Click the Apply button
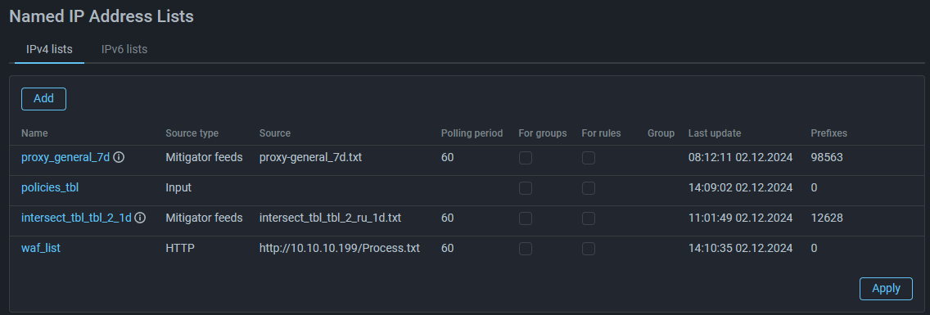The image size is (930, 315). click(886, 288)
